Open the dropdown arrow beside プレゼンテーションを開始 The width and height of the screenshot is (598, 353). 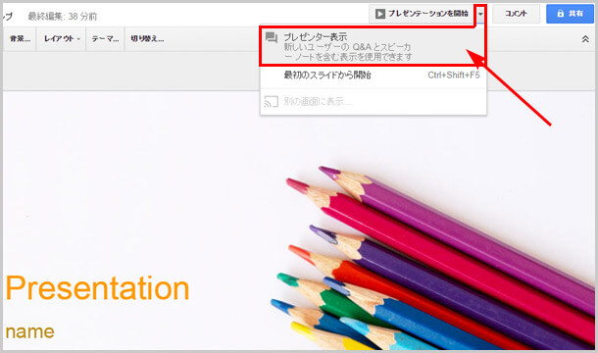point(480,14)
